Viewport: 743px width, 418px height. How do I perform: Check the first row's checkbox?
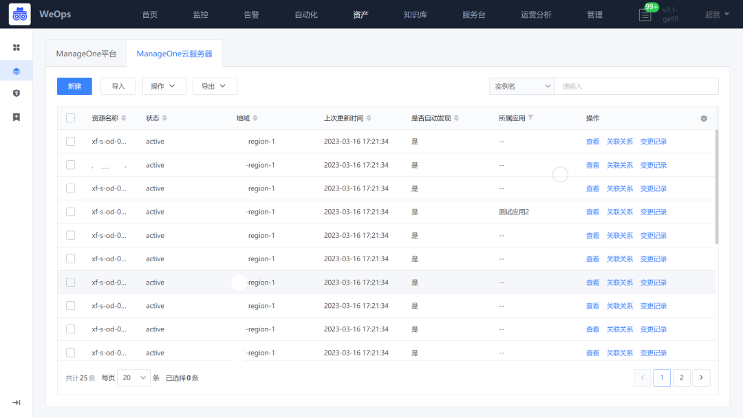tap(70, 141)
